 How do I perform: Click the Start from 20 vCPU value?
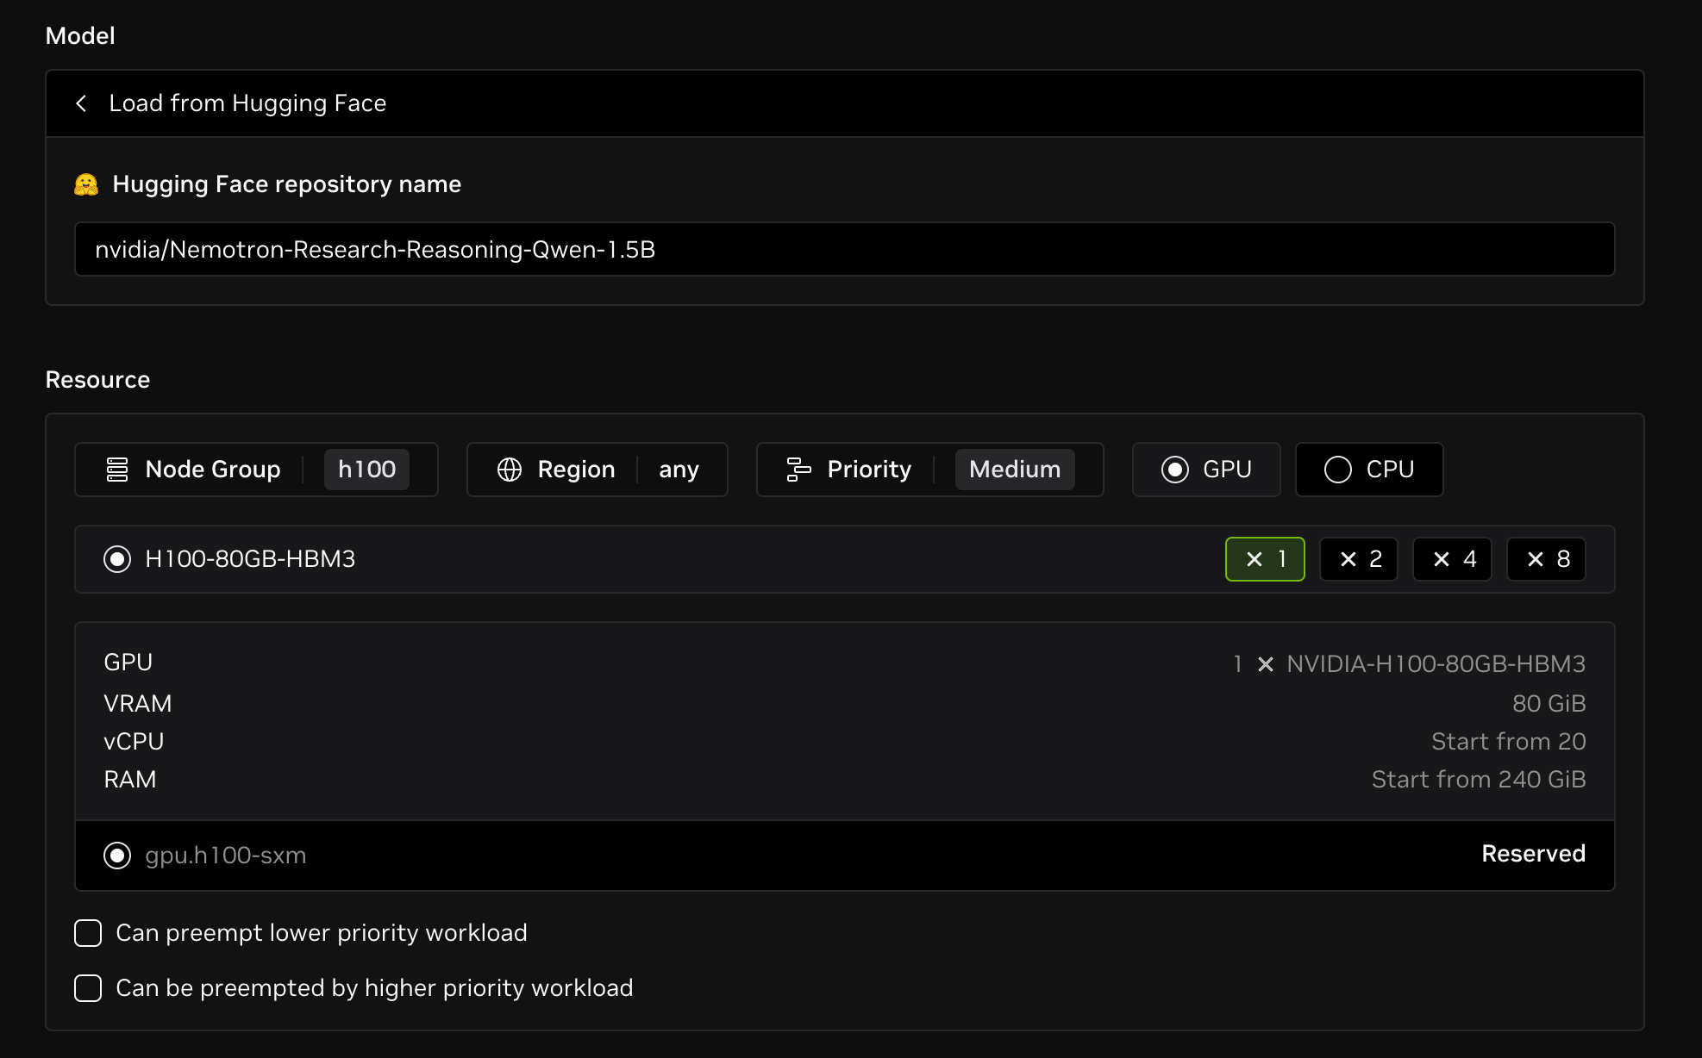pyautogui.click(x=1508, y=742)
